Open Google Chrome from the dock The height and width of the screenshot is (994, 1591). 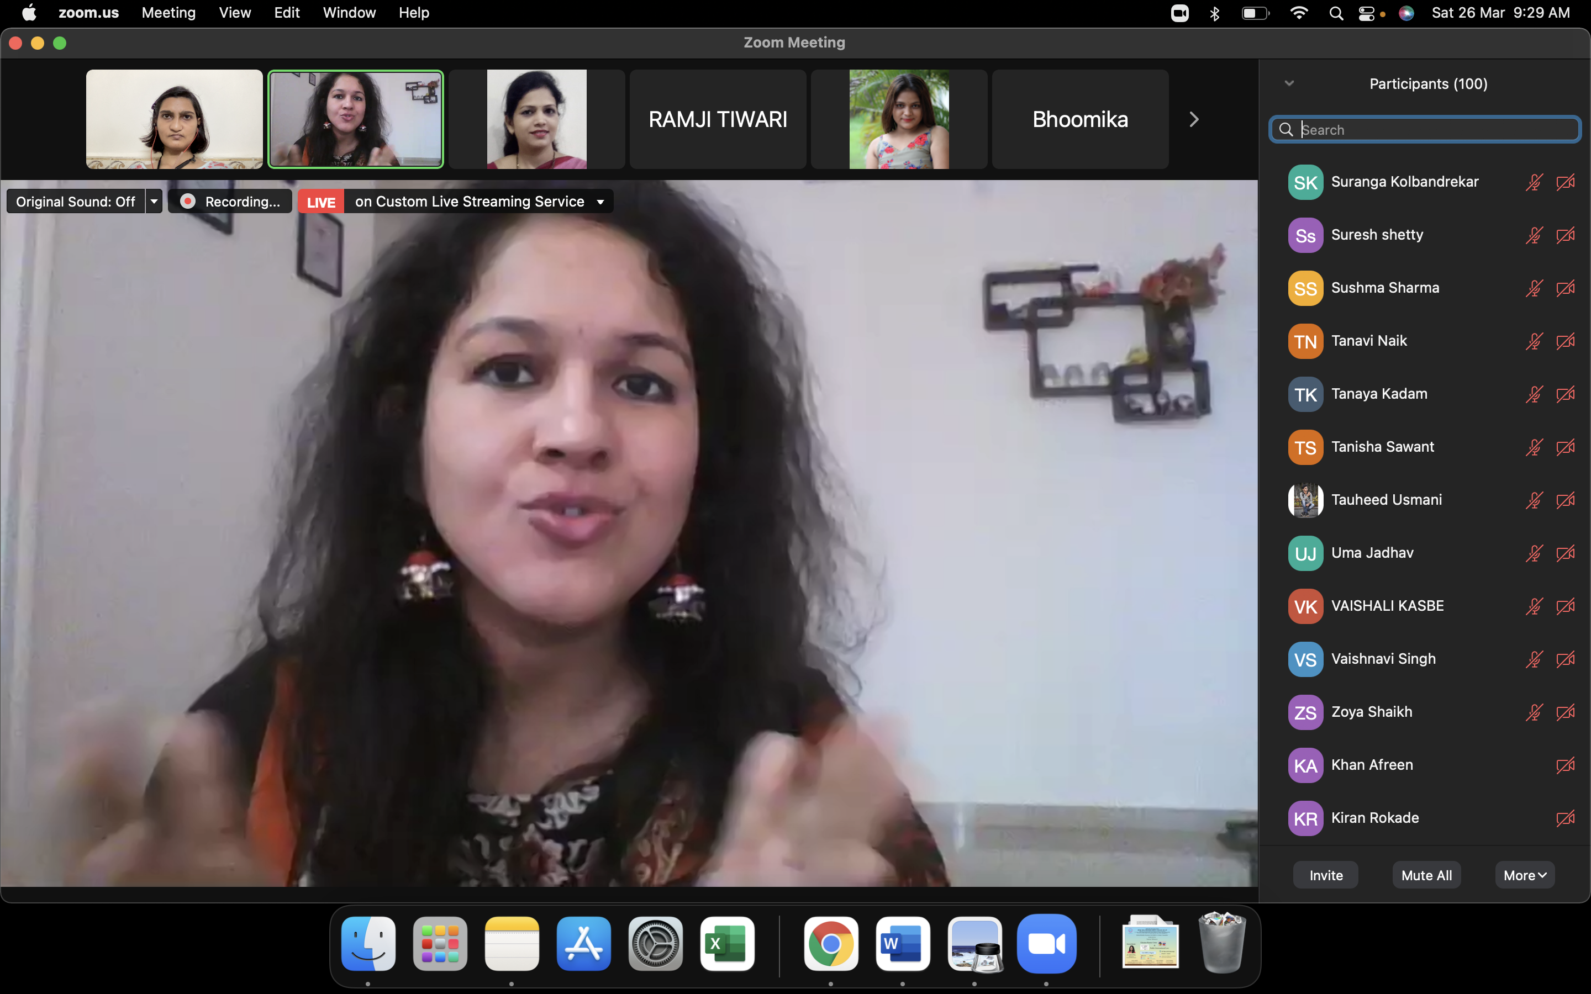831,943
